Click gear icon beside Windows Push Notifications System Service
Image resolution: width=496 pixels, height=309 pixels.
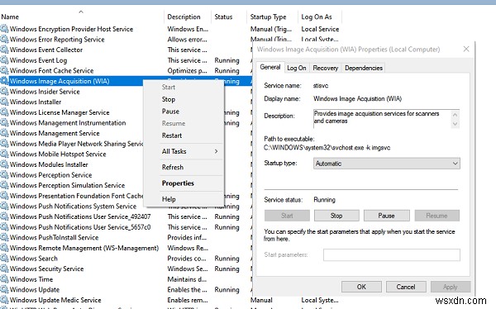coord(4,207)
